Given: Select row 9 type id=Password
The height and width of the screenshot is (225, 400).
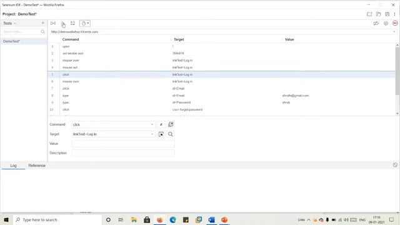Looking at the screenshot, I should [x=221, y=102].
